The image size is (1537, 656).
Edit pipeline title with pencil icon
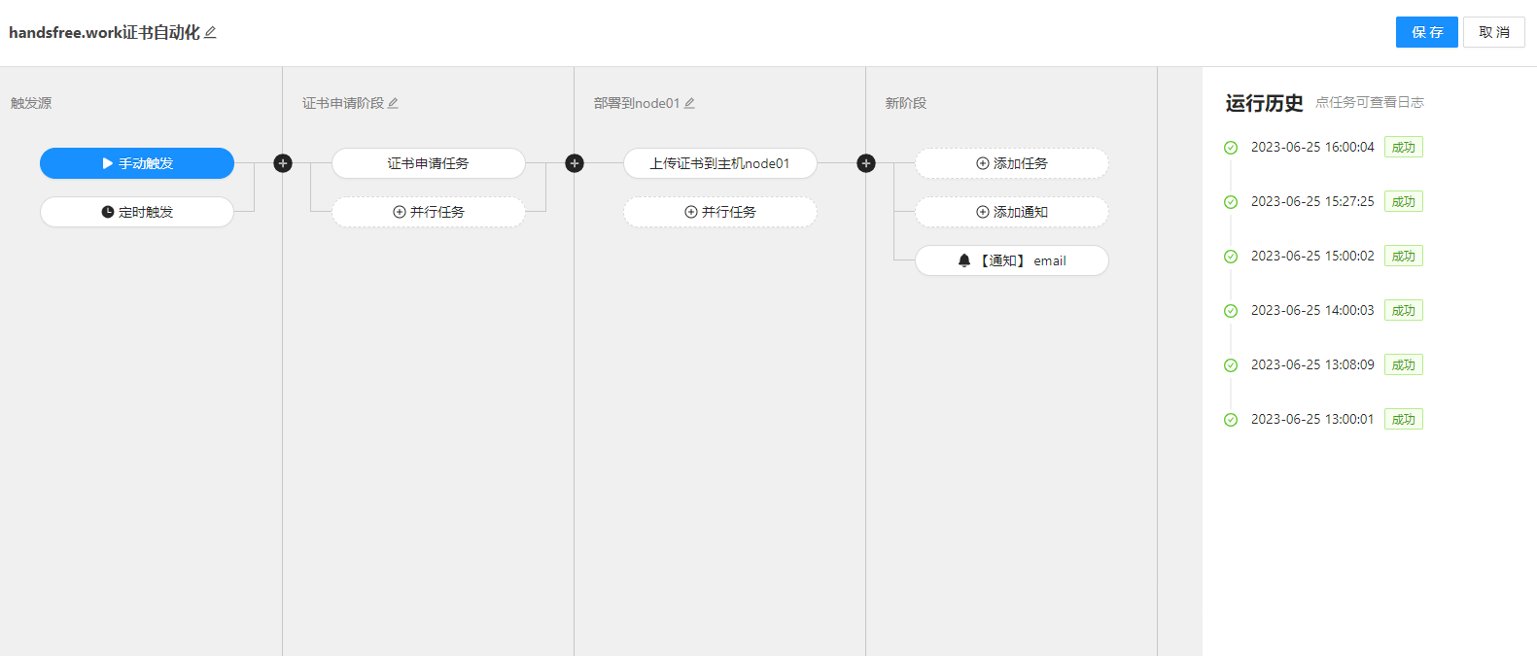click(x=210, y=32)
